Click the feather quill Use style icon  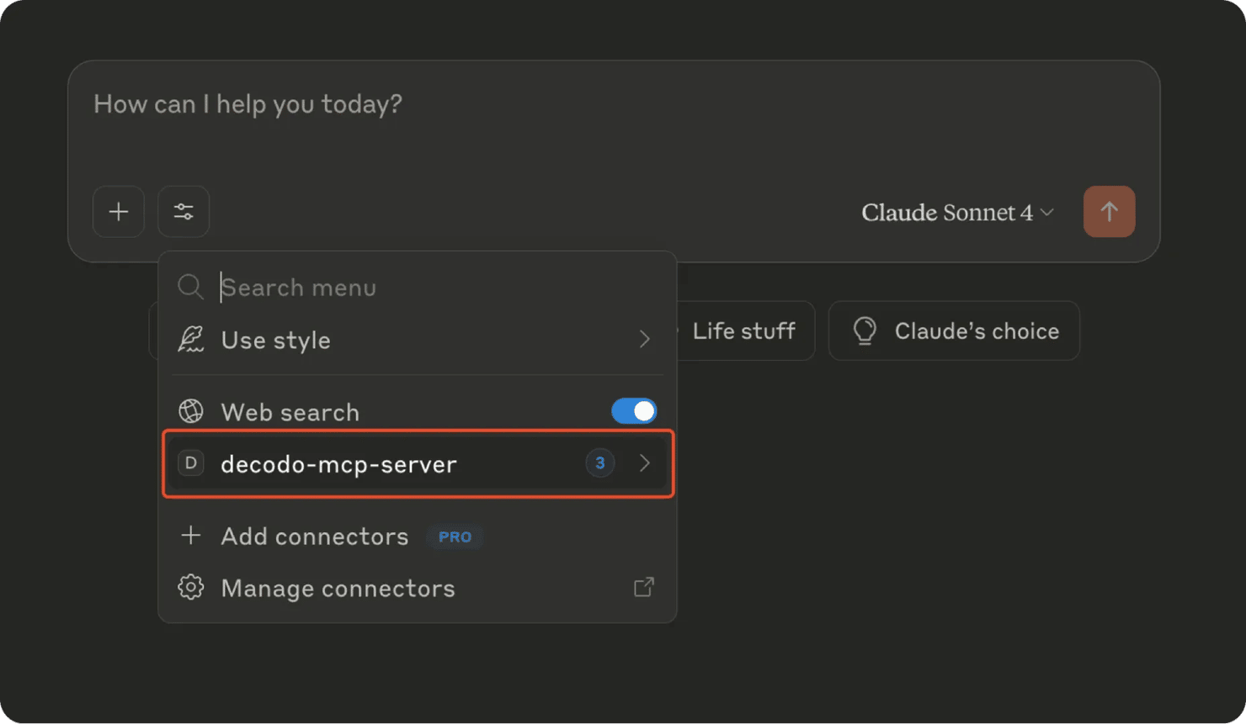(191, 340)
